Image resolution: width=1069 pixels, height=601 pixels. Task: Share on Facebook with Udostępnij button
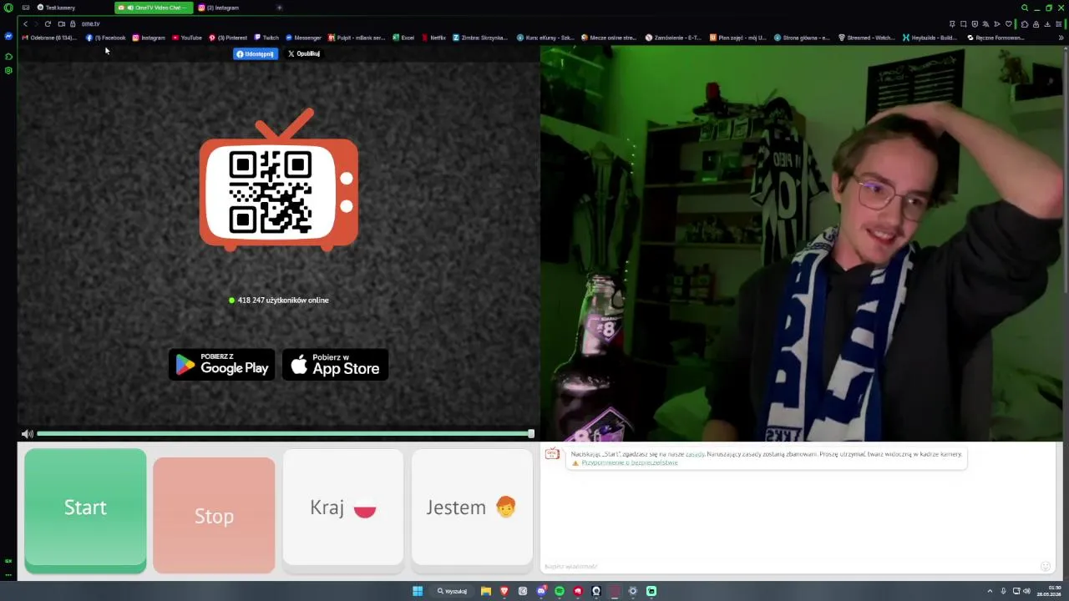256,53
